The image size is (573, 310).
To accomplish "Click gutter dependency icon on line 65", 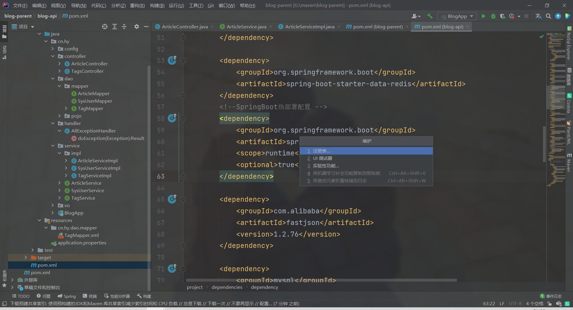I will point(172,199).
